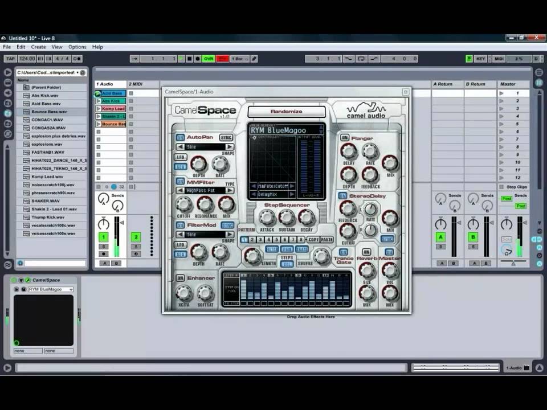This screenshot has width=547, height=410.
Task: Show or hide browser with top triangle icon
Action: 7,72
